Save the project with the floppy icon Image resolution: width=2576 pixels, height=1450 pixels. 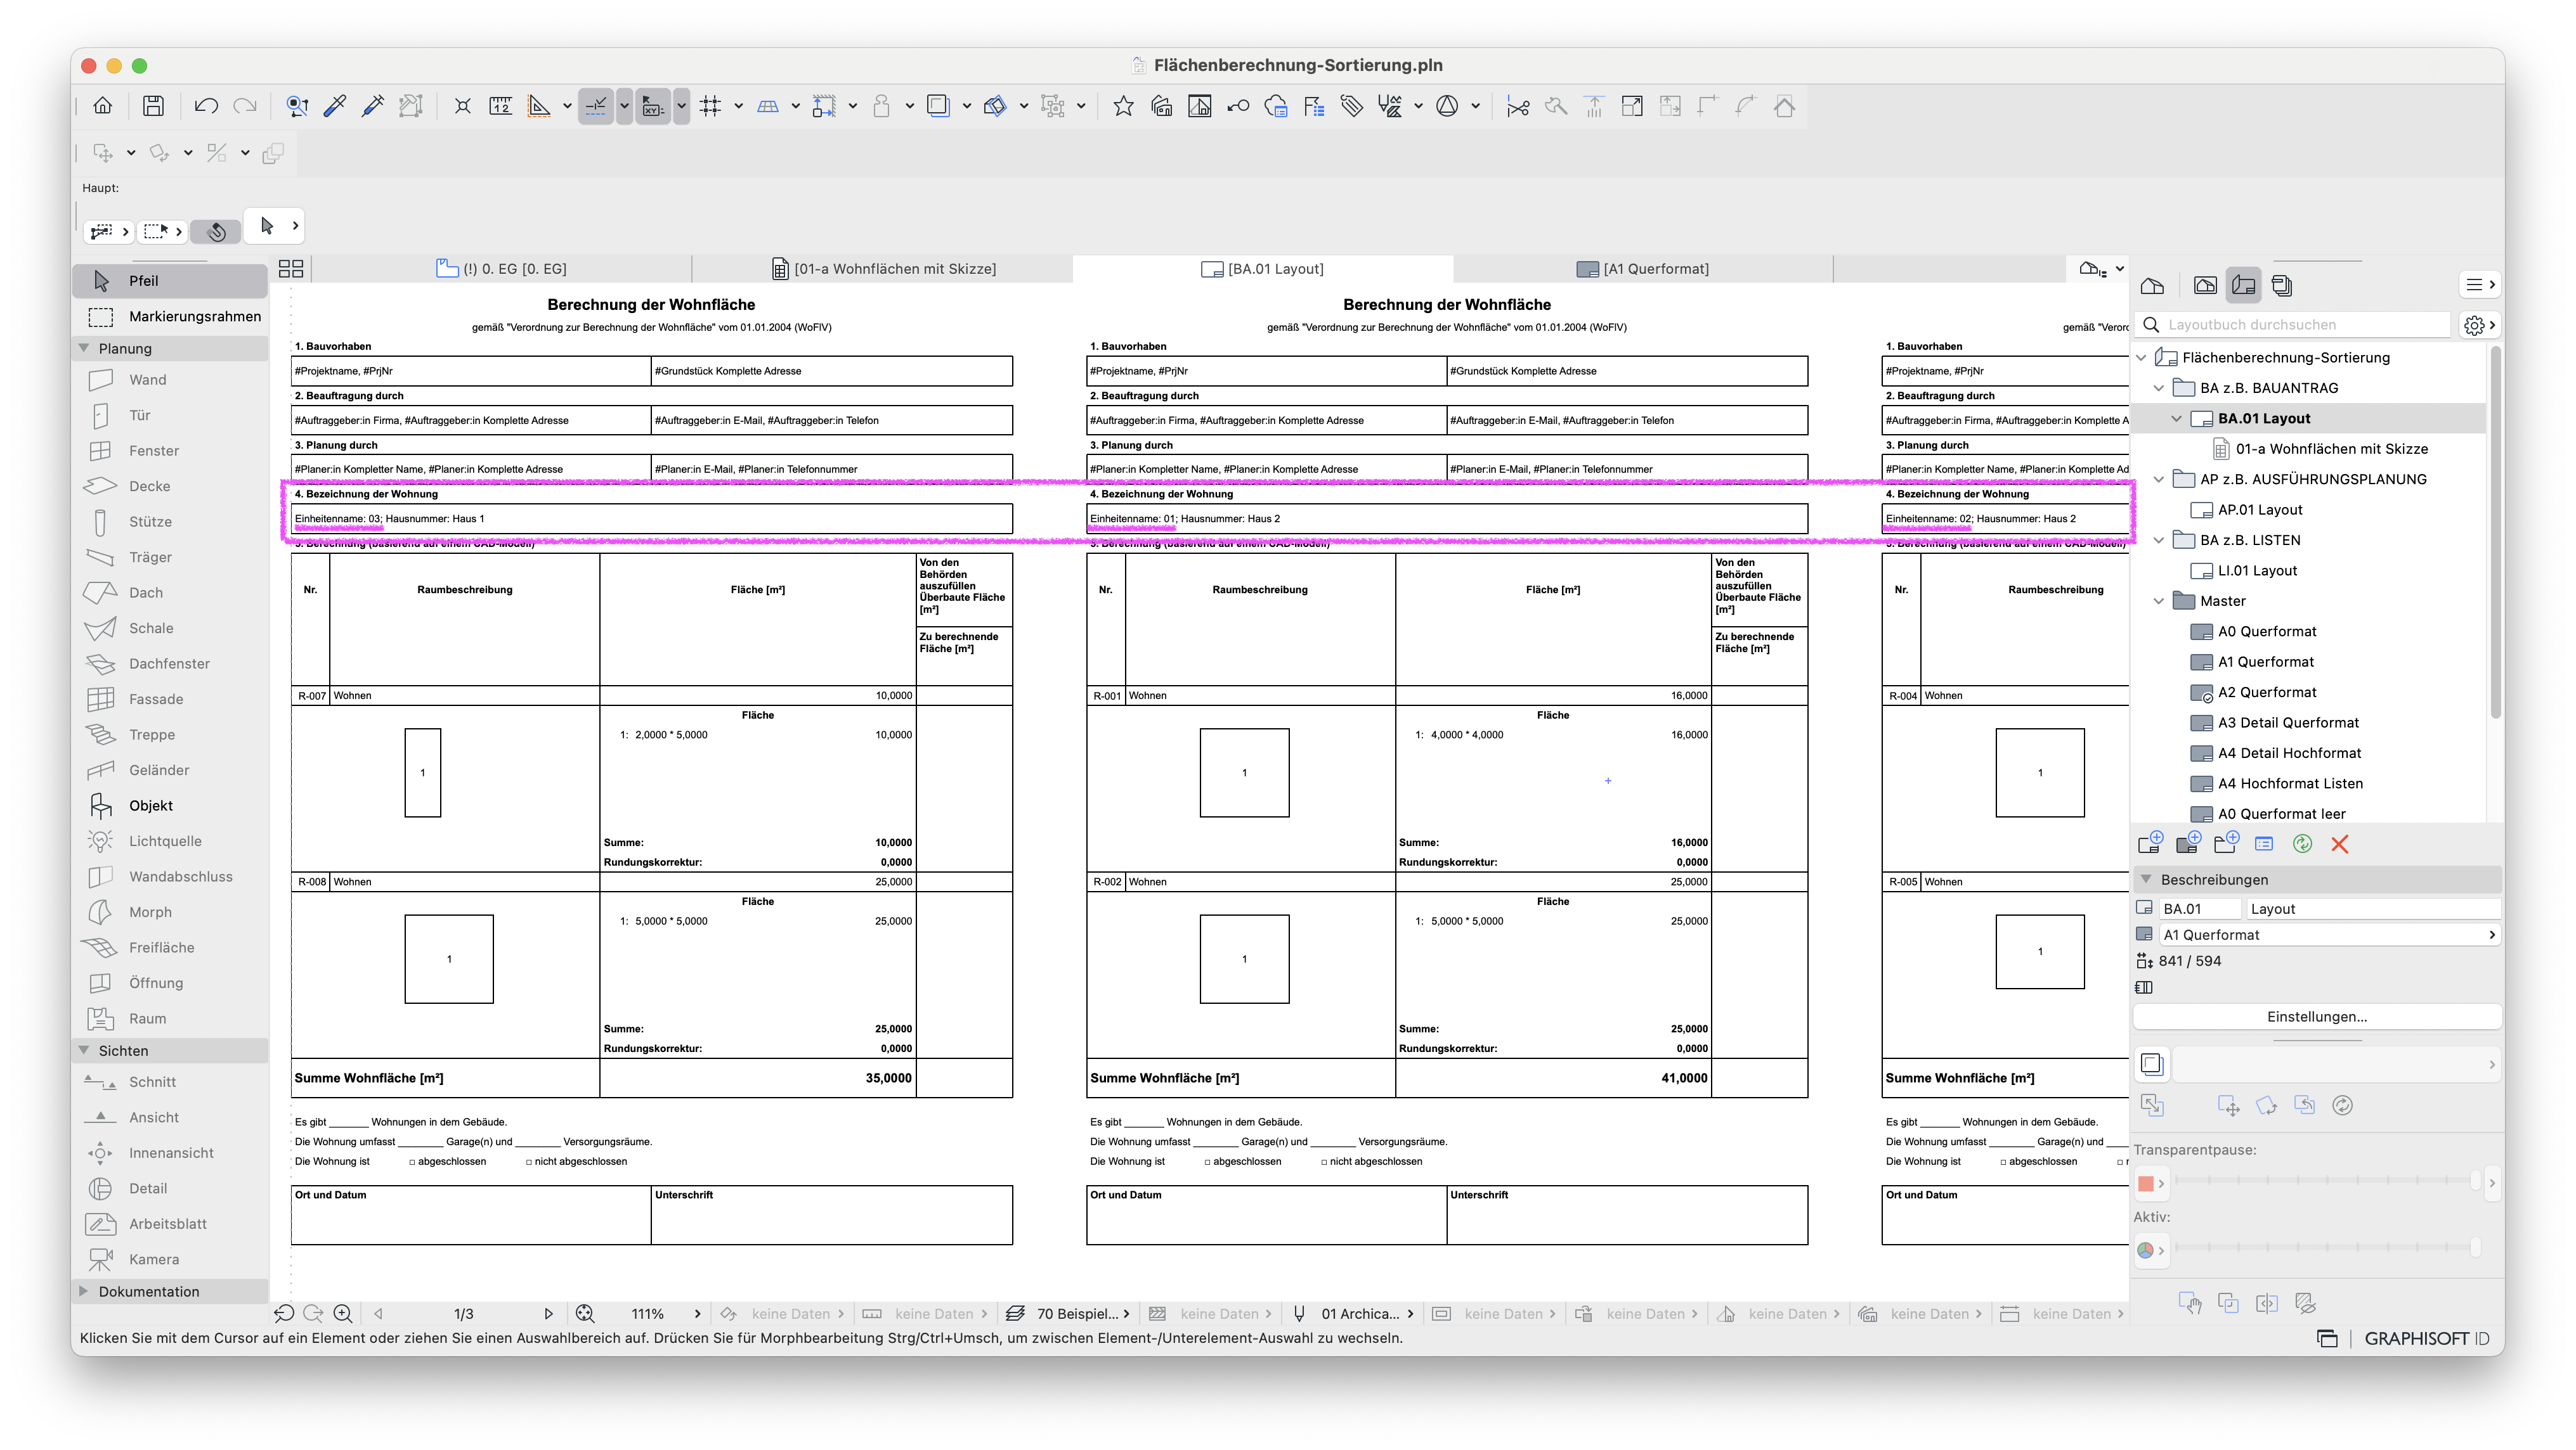153,106
